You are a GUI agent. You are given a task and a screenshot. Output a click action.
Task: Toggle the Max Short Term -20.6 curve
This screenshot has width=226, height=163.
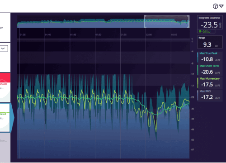[x=210, y=70]
